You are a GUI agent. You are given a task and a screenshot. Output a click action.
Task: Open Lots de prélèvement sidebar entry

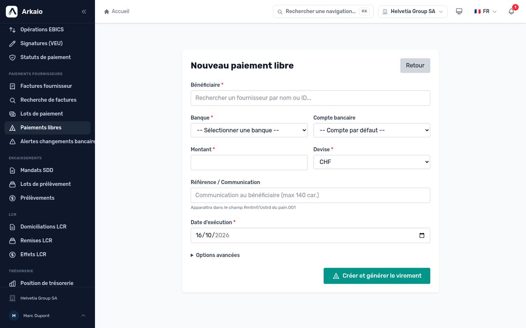coord(47,184)
